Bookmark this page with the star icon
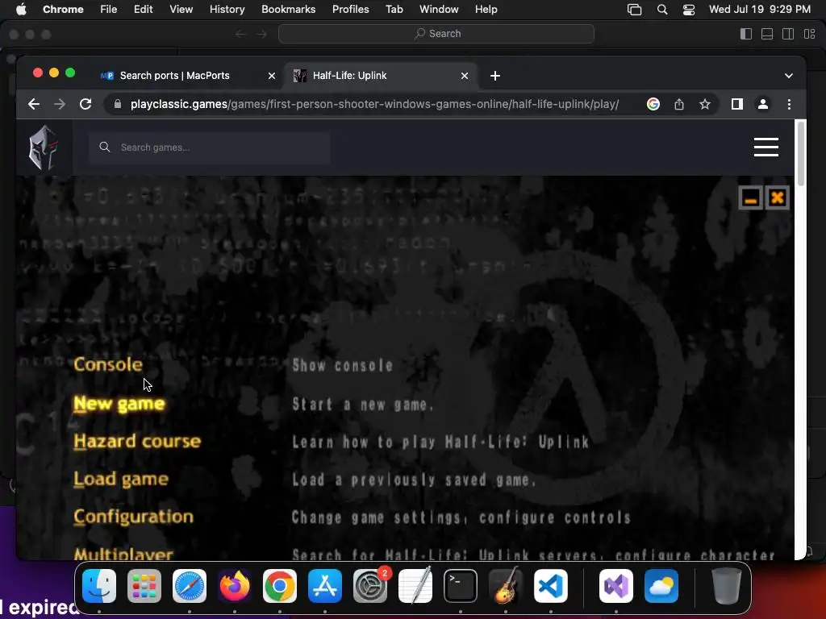This screenshot has width=826, height=619. point(705,104)
